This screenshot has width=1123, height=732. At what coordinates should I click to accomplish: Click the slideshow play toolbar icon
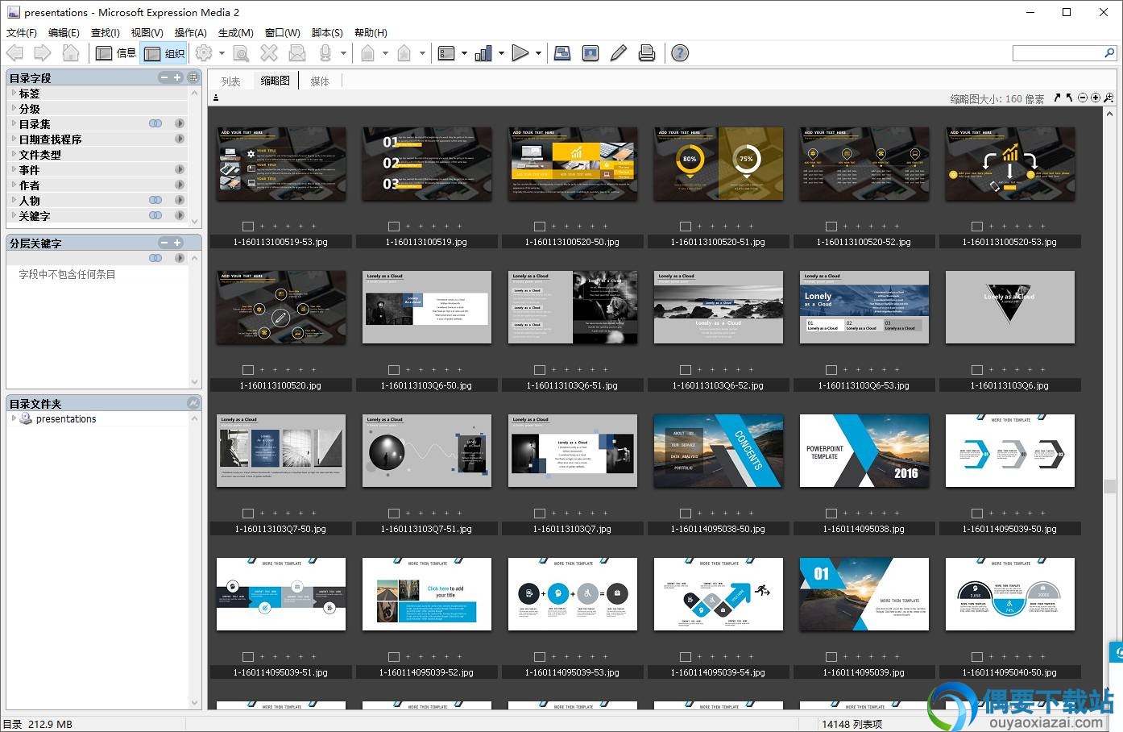point(520,53)
